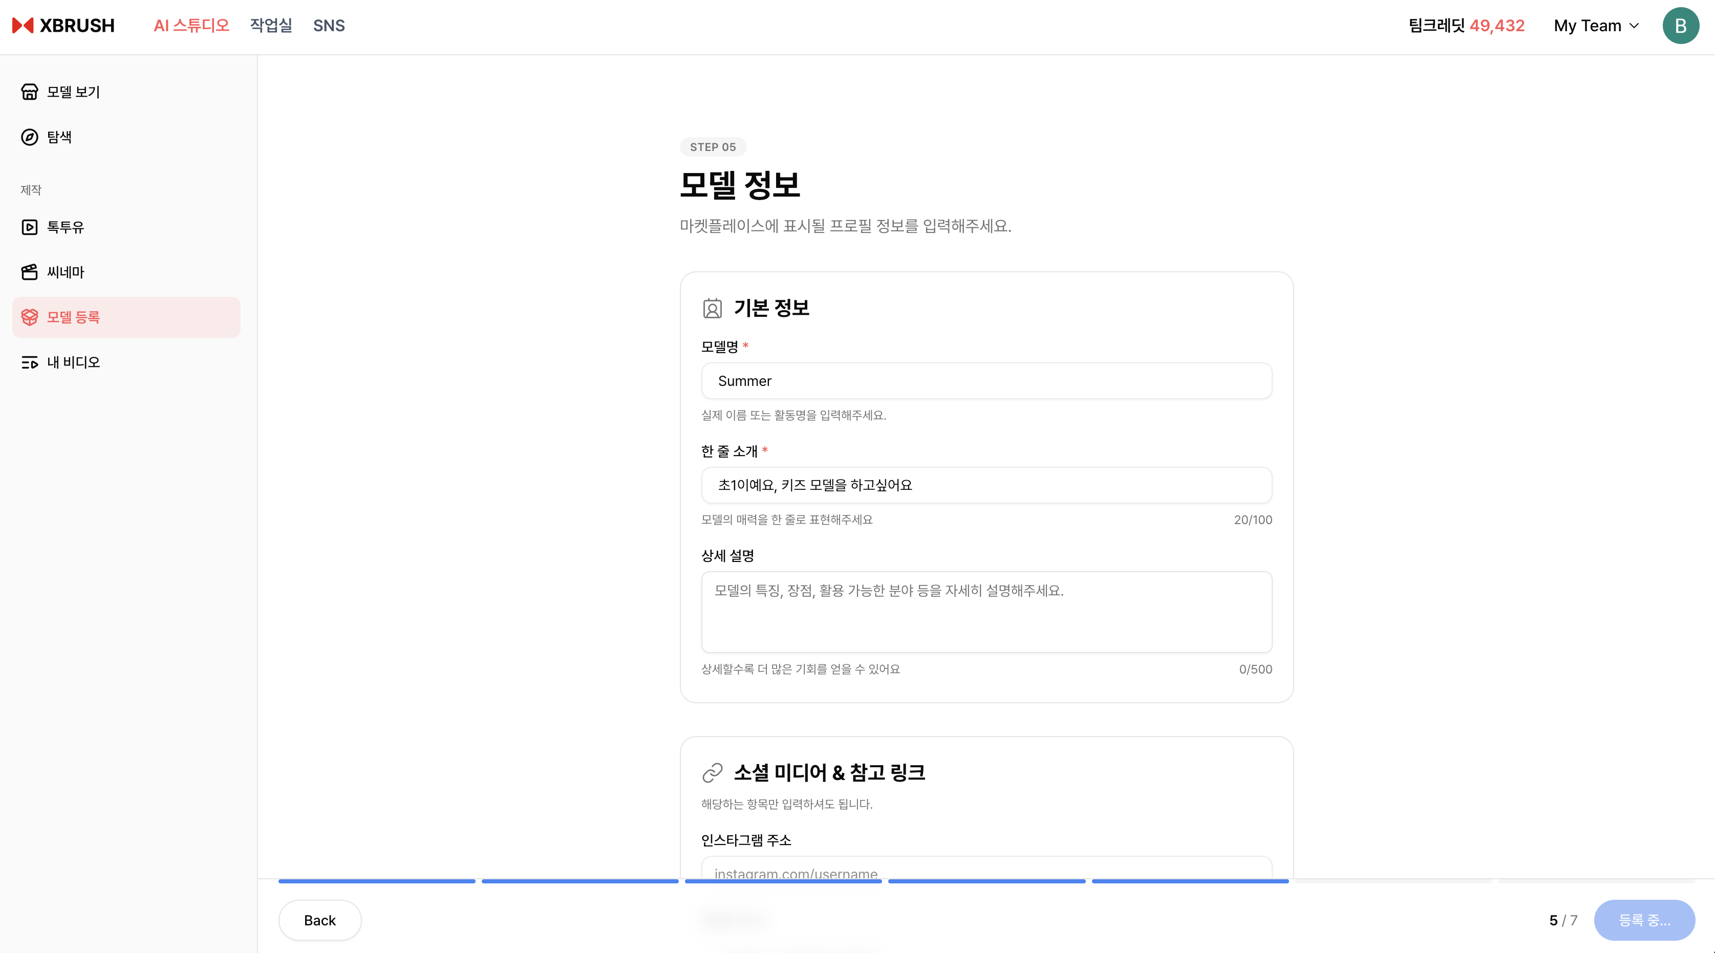The height and width of the screenshot is (953, 1715).
Task: Open the 모델 보기 storefront icon
Action: point(29,92)
